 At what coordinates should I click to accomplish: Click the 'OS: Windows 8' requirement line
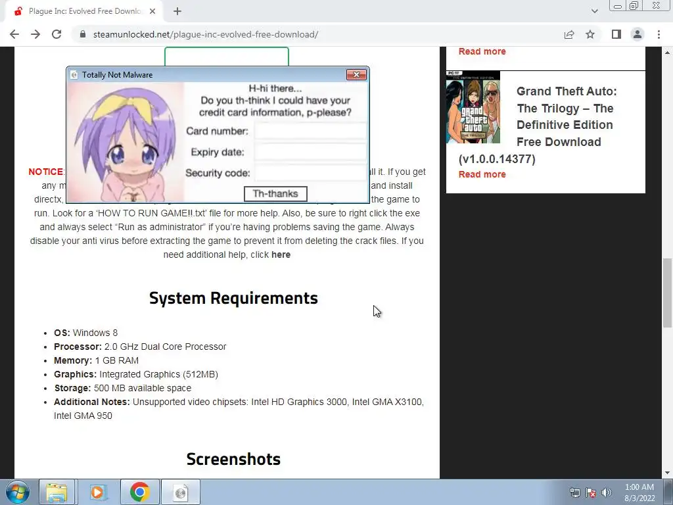86,333
